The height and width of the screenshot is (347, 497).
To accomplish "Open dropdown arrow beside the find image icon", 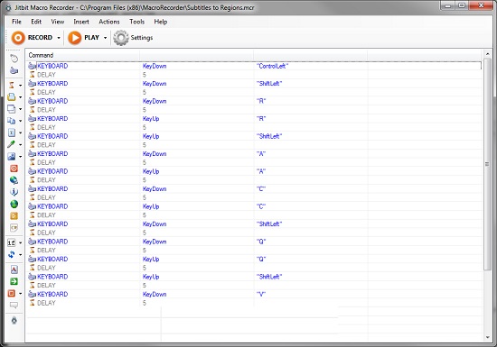I will click(x=20, y=157).
